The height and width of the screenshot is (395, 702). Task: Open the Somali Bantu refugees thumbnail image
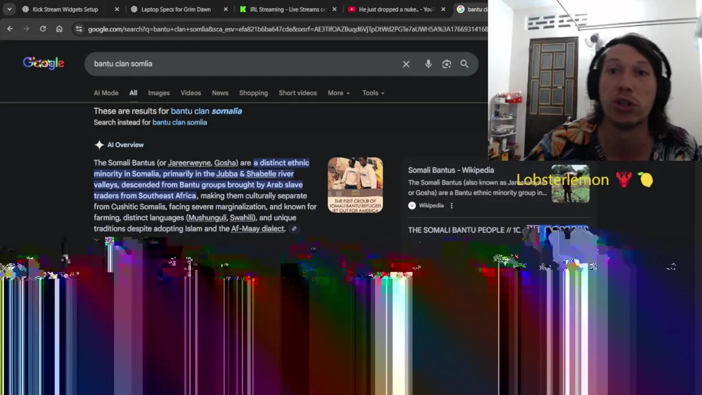click(355, 185)
